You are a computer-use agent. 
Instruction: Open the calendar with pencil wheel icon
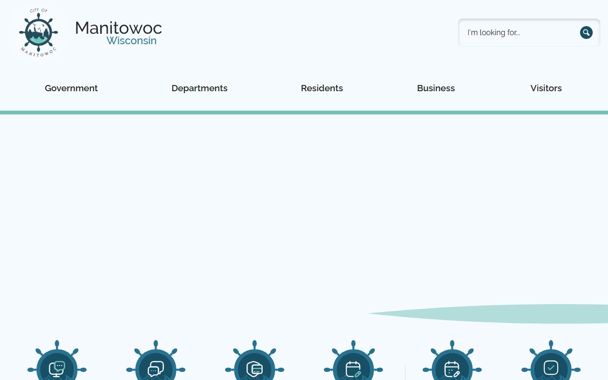click(353, 361)
